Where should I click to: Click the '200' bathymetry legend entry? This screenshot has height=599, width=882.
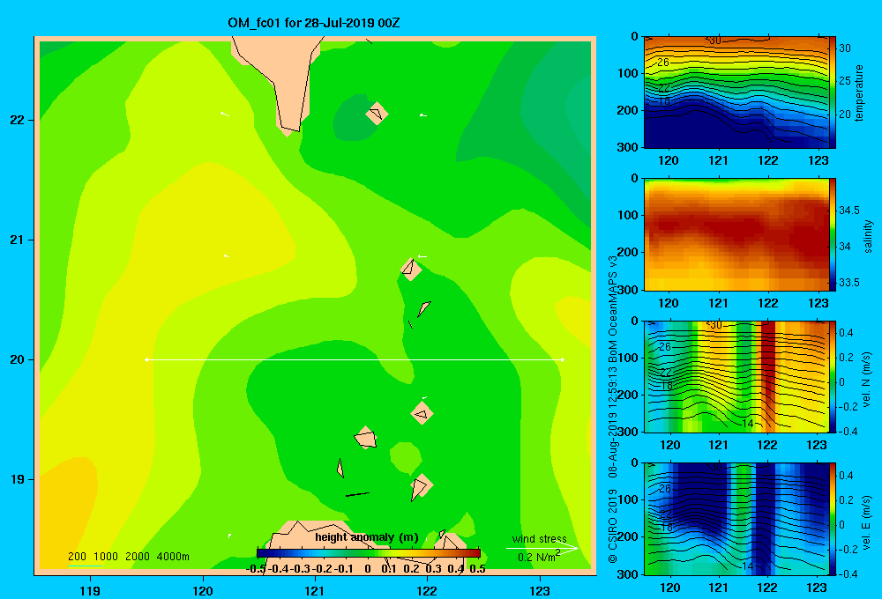click(77, 557)
